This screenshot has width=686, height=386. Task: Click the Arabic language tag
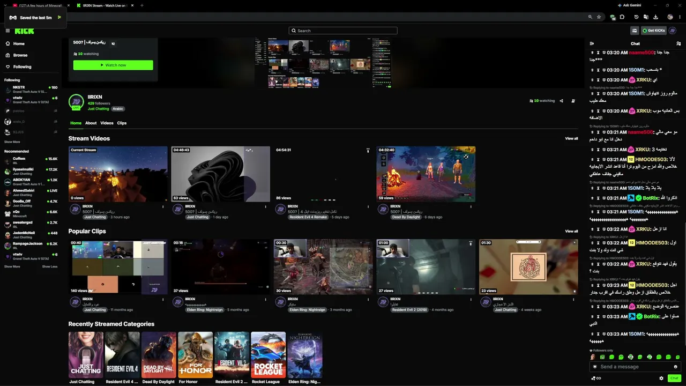coord(118,109)
